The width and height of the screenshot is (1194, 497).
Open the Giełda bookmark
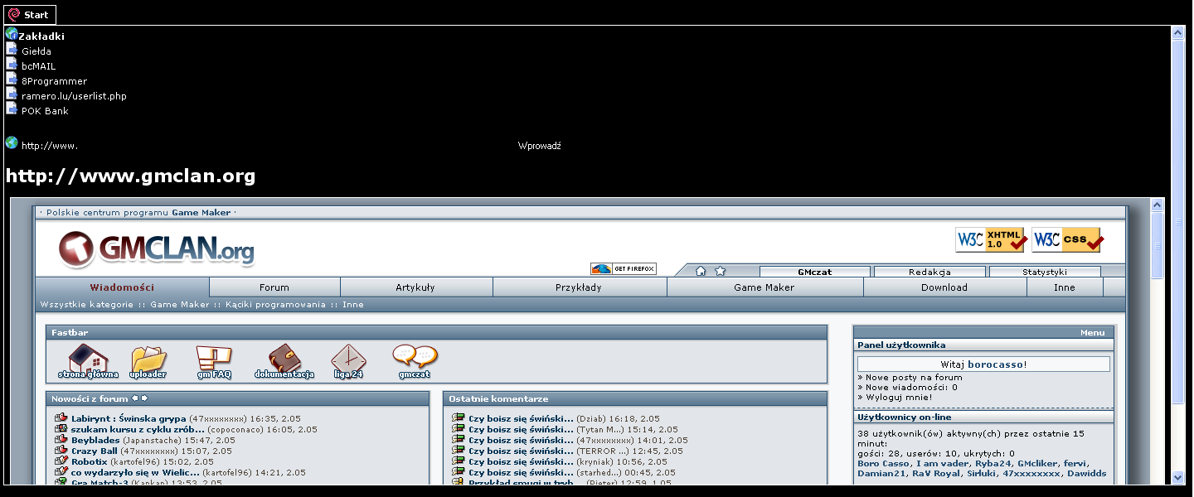pyautogui.click(x=36, y=51)
